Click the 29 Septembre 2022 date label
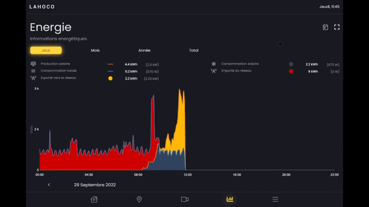 coord(95,185)
